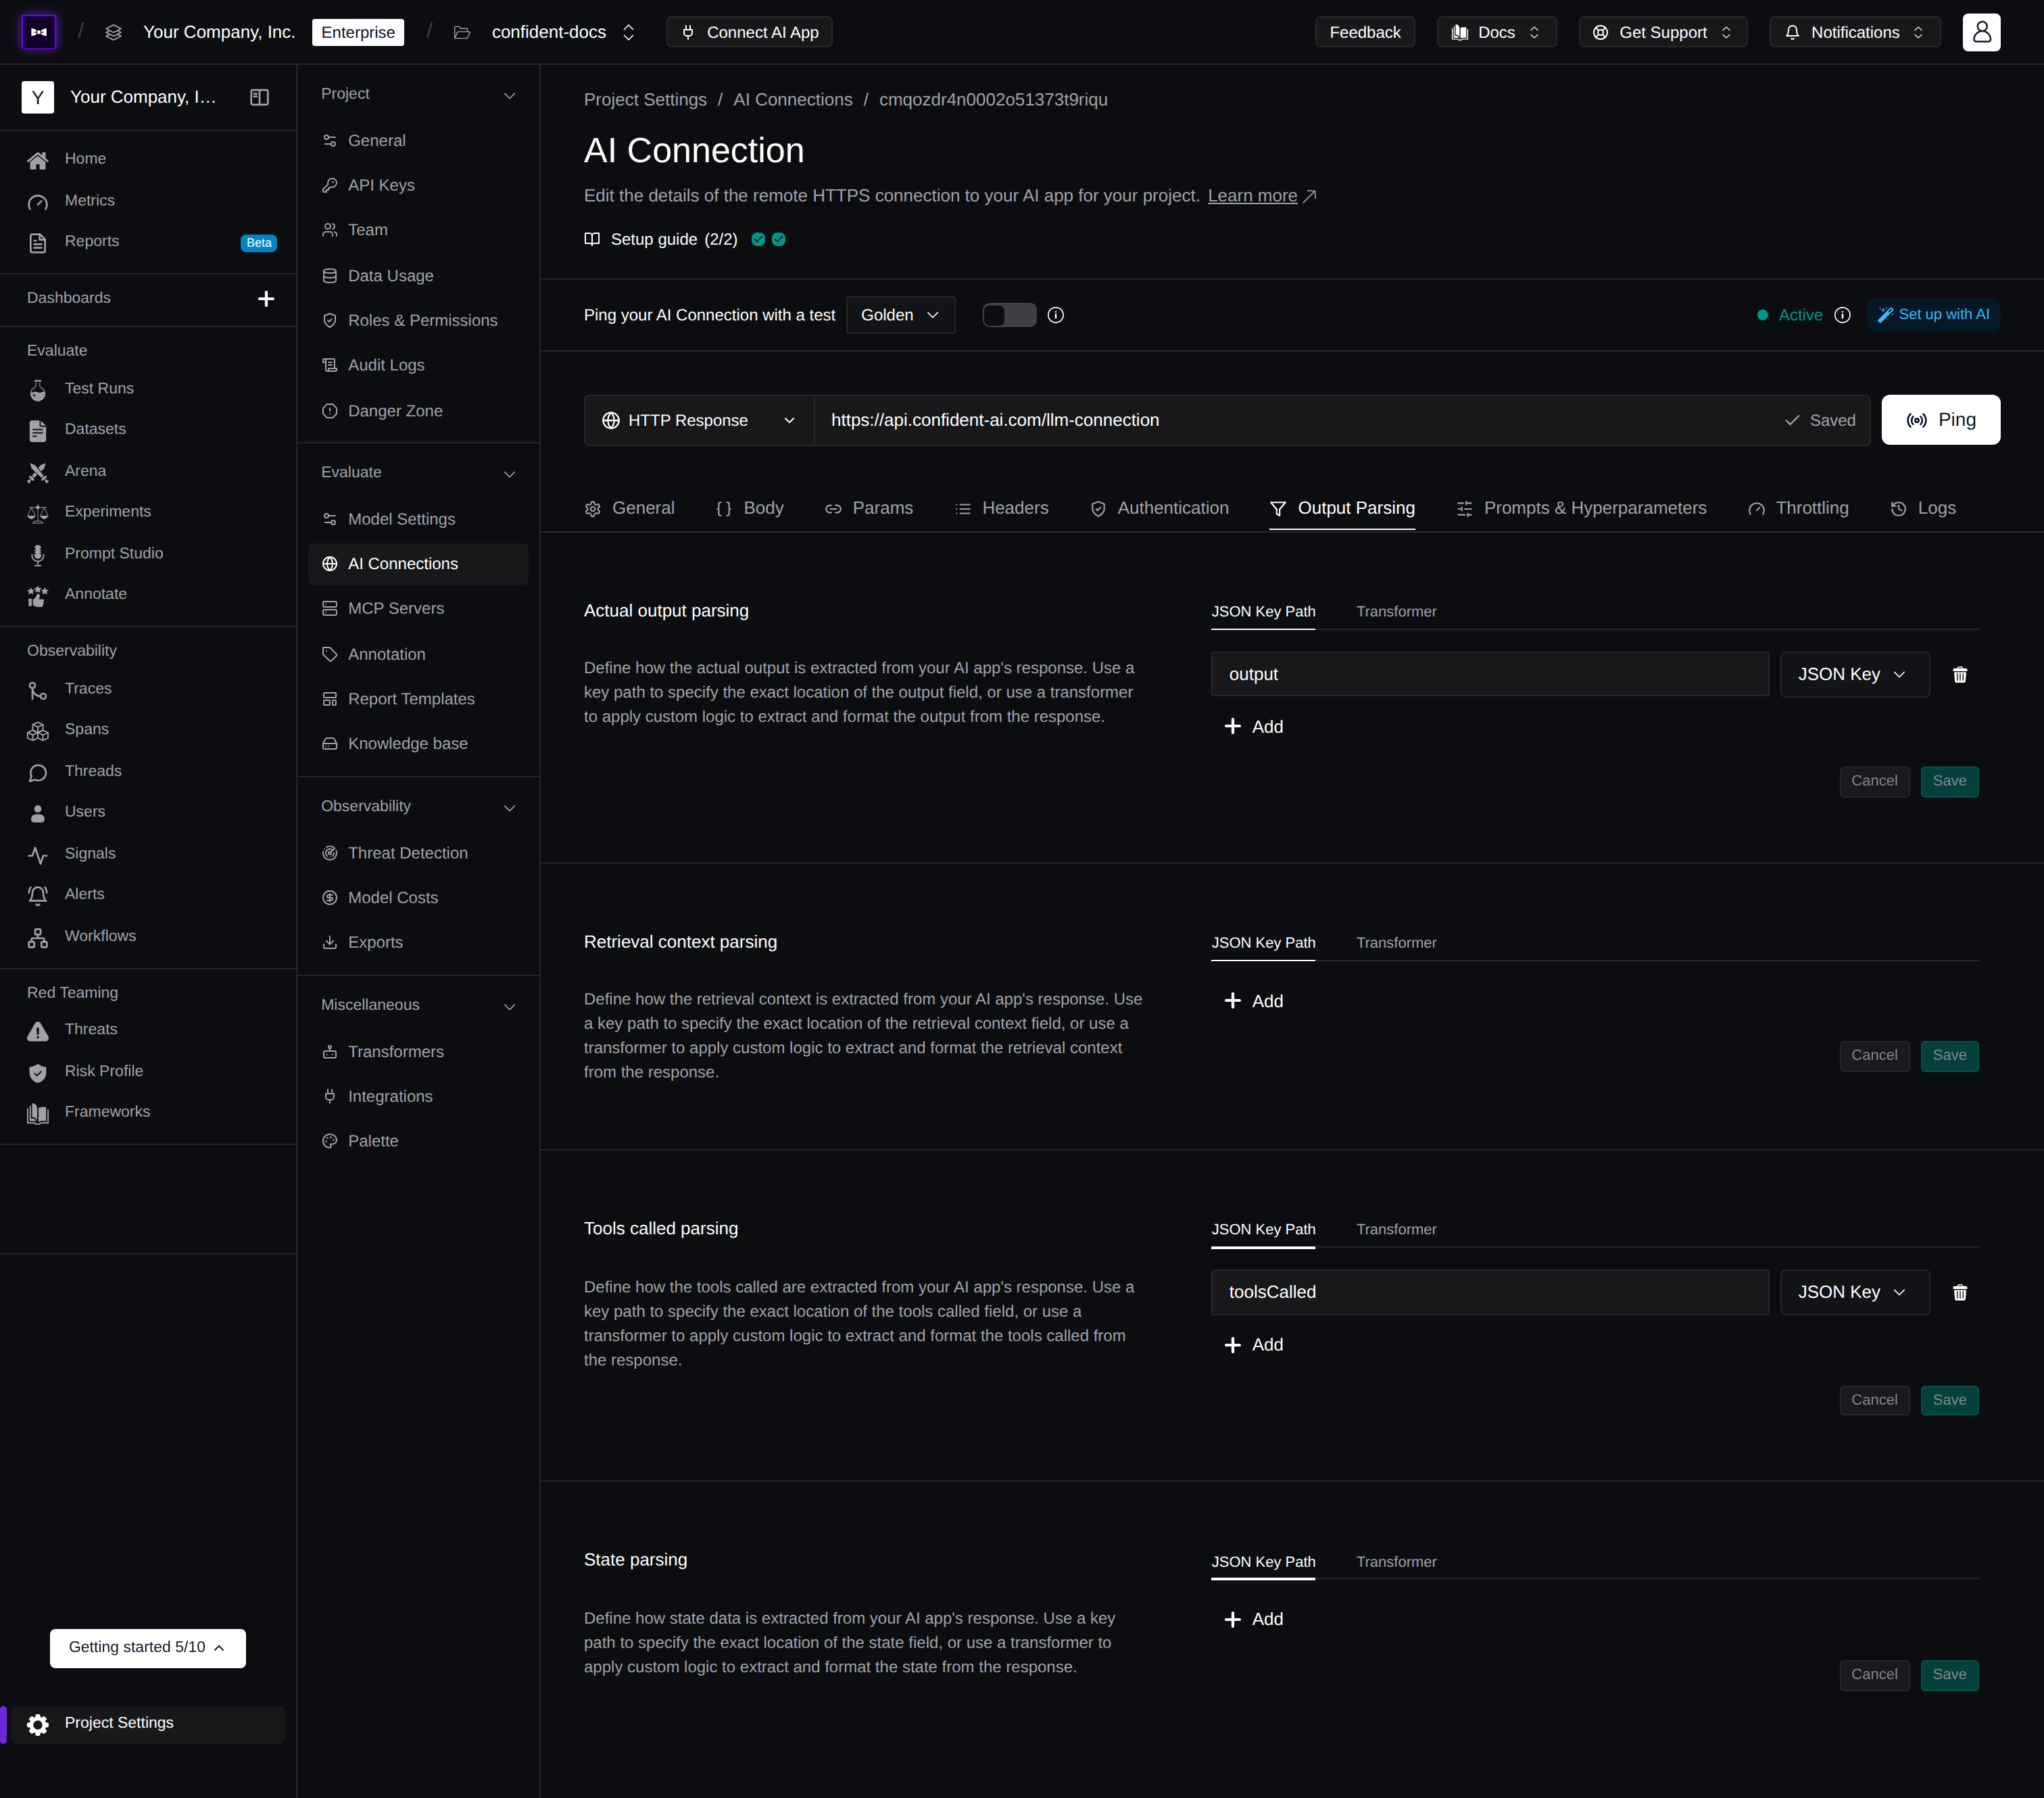
Task: Open the HTTP Response type dropdown
Action: coord(699,420)
